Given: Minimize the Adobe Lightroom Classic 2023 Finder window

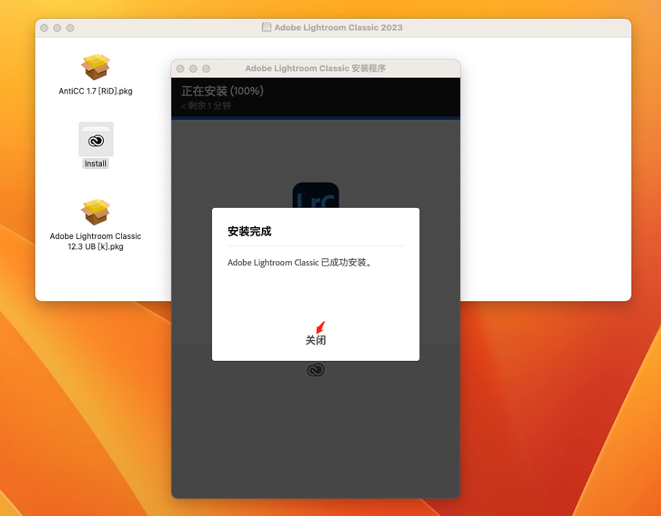Looking at the screenshot, I should pos(58,28).
